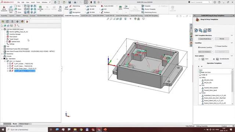Click first Drag & Drop template mode icon
This screenshot has height=132, width=235.
pos(196,30)
